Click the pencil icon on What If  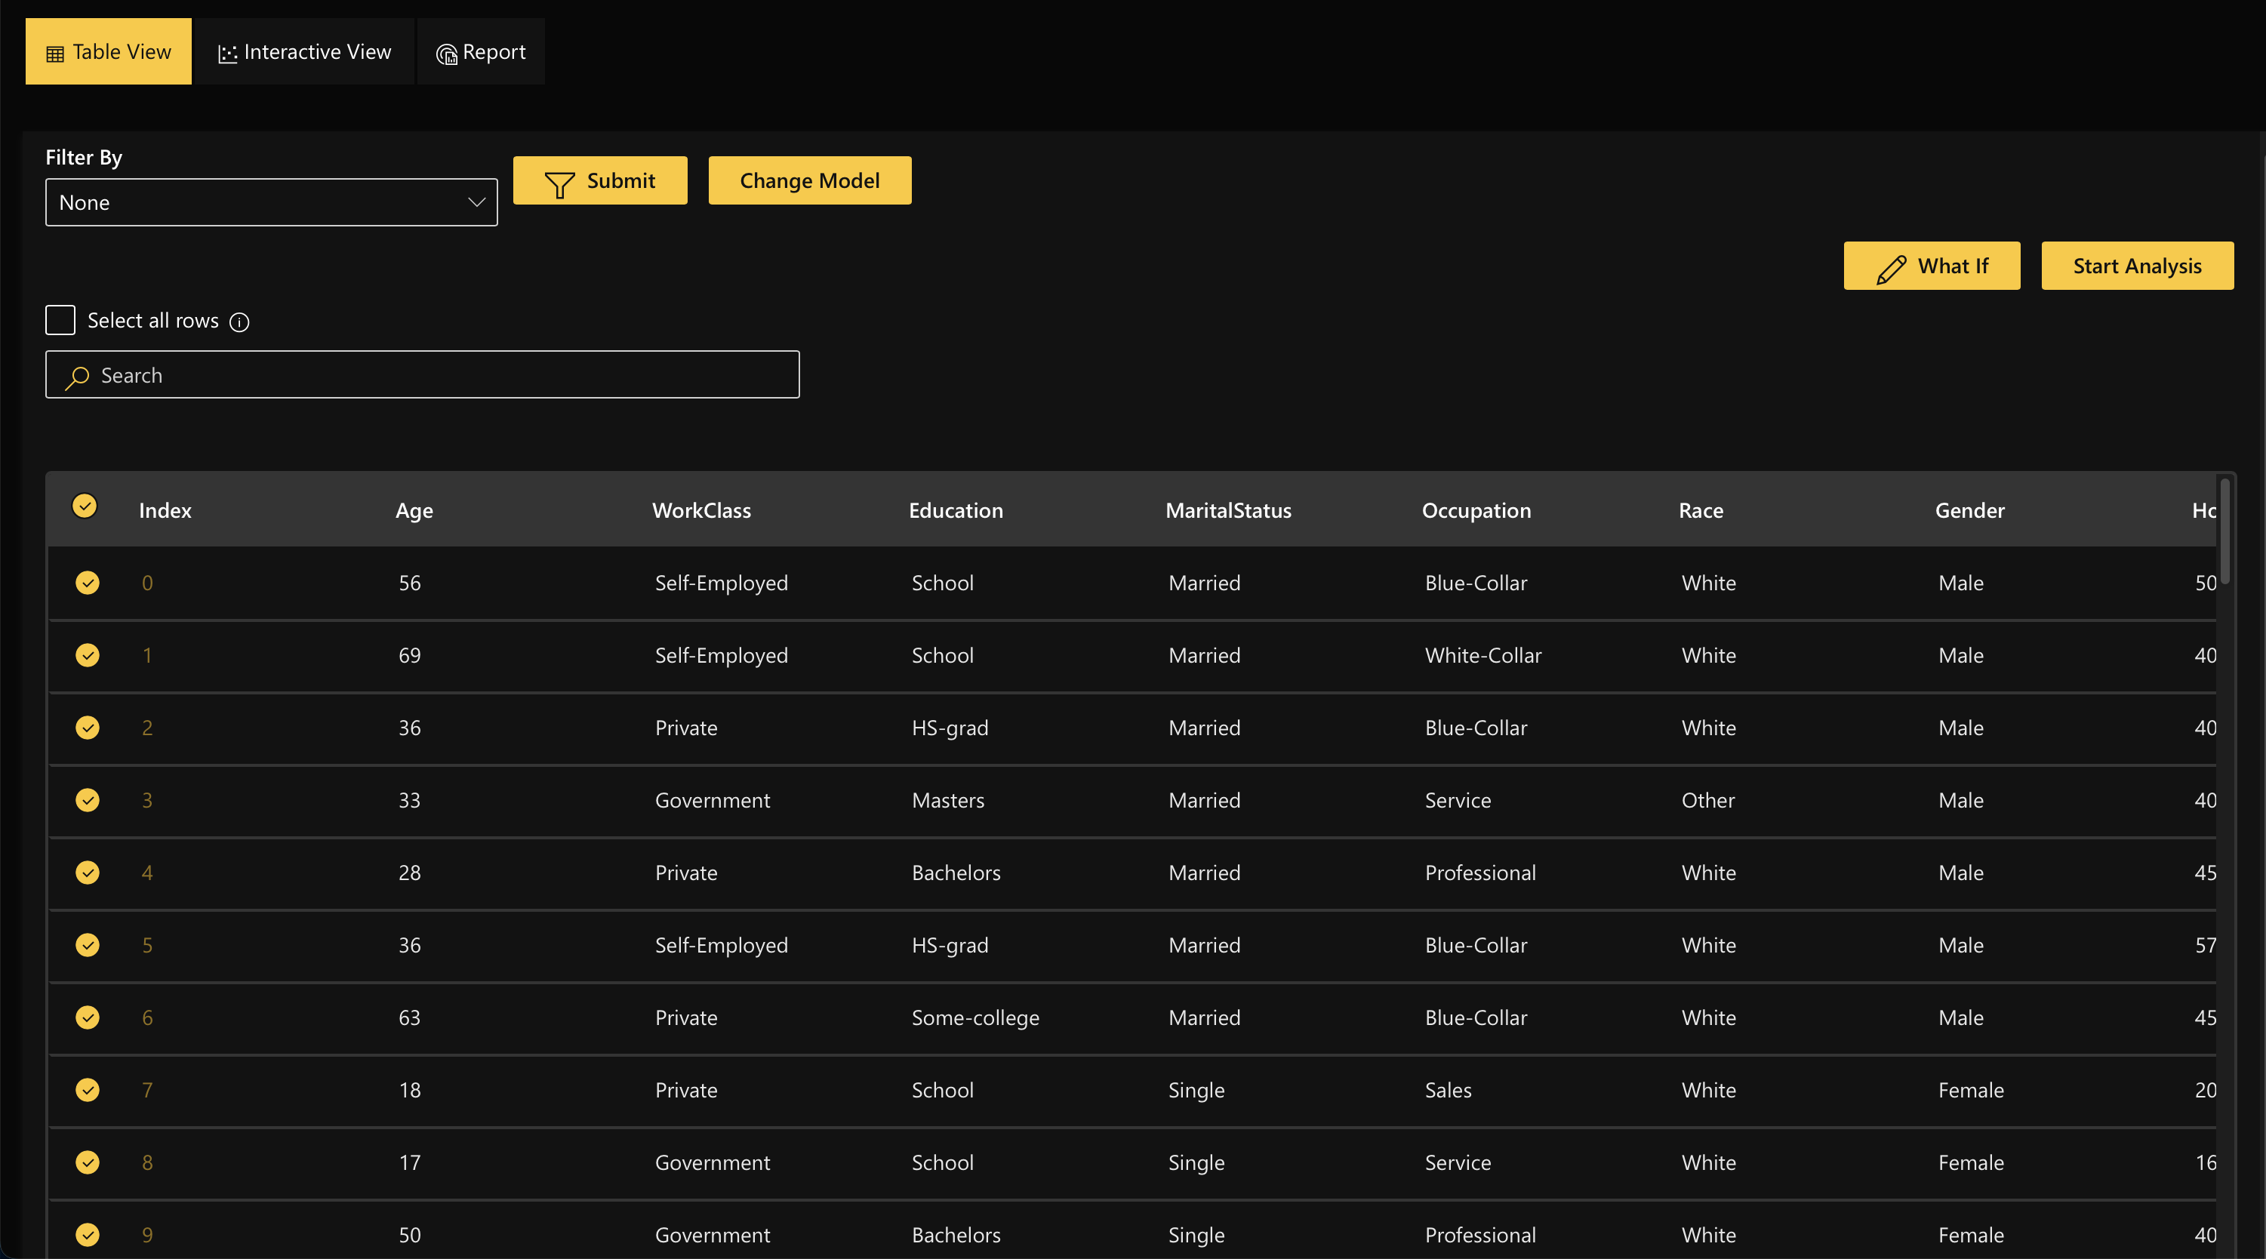1890,267
